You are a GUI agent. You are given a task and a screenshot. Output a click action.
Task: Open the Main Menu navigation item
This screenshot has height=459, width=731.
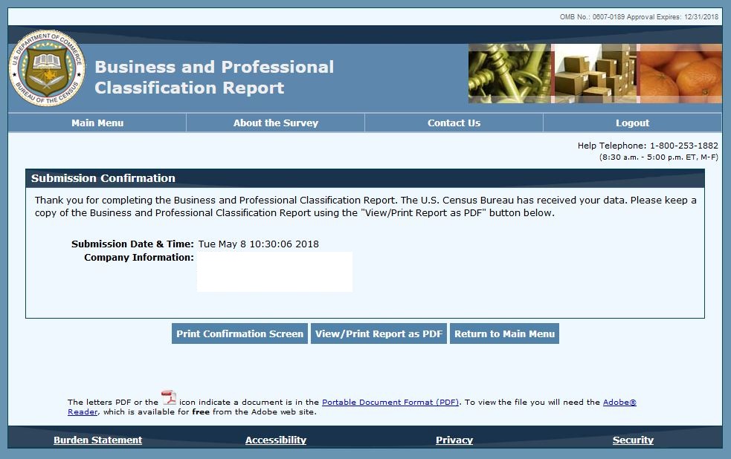(97, 123)
